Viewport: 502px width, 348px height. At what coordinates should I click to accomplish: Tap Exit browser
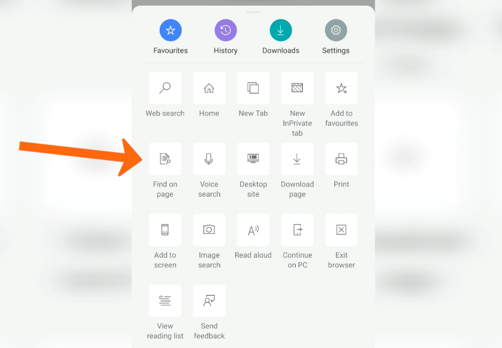coord(341,230)
